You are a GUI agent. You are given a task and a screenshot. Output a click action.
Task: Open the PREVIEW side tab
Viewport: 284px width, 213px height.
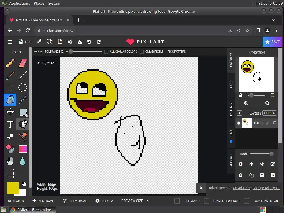point(231,60)
